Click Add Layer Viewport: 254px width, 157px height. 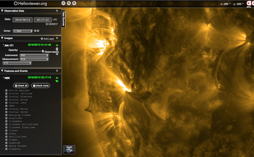coord(47,39)
